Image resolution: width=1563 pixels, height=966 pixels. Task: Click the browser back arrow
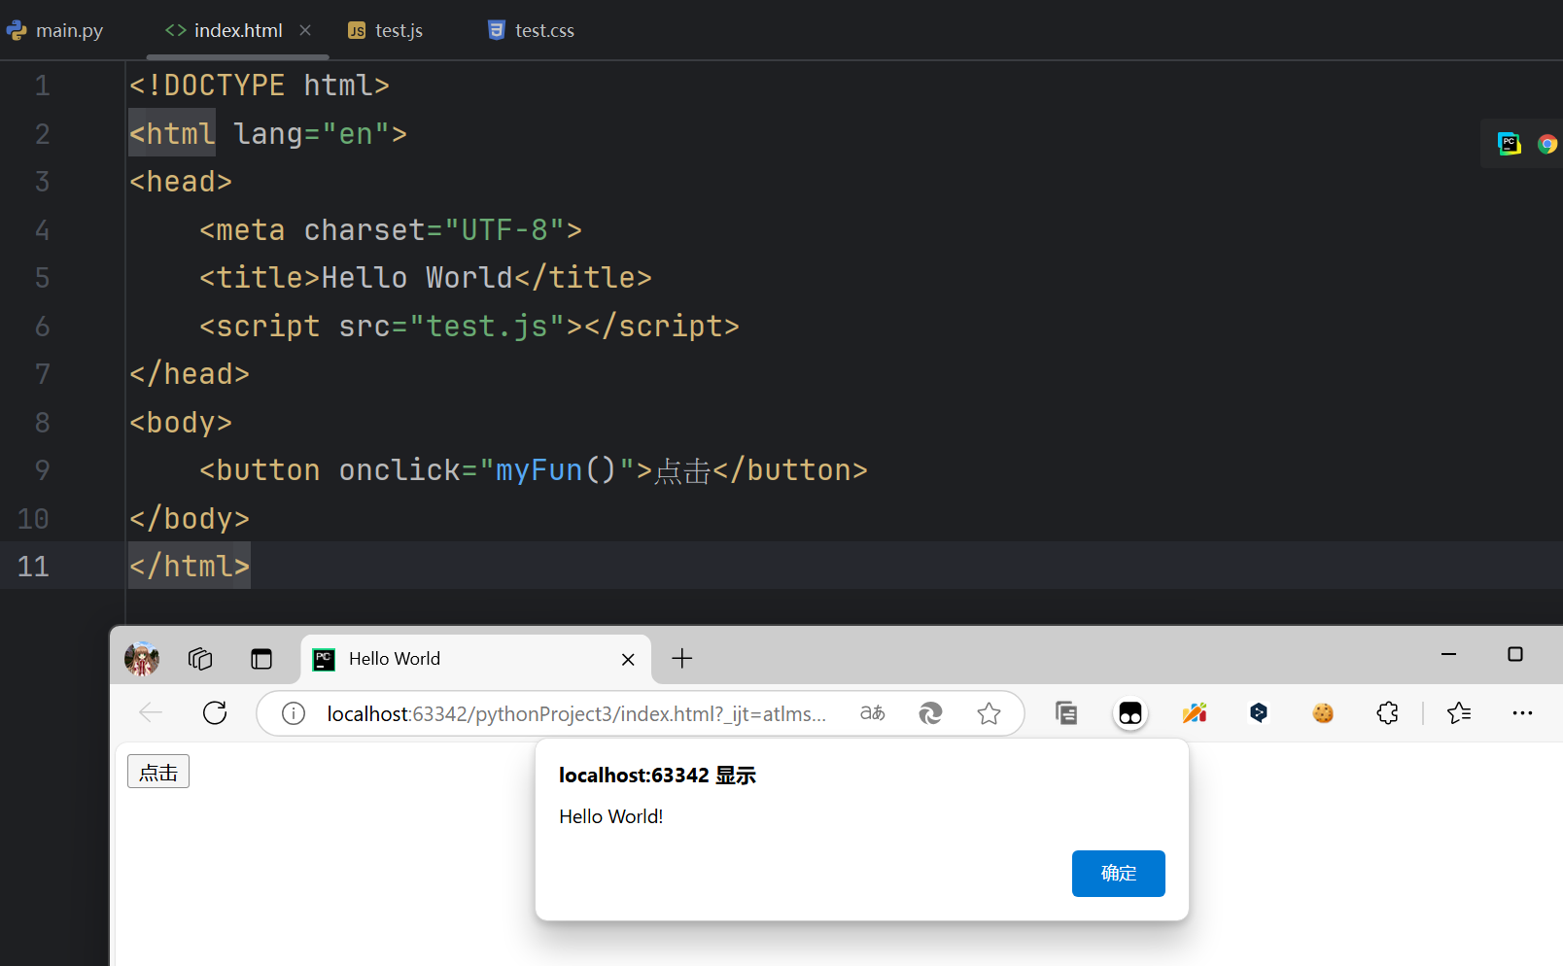[151, 713]
